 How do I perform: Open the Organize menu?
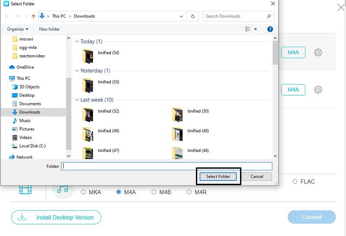[x=17, y=29]
